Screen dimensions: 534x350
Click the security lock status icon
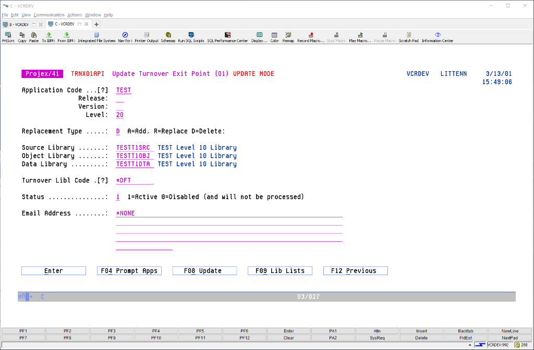(x=518, y=345)
